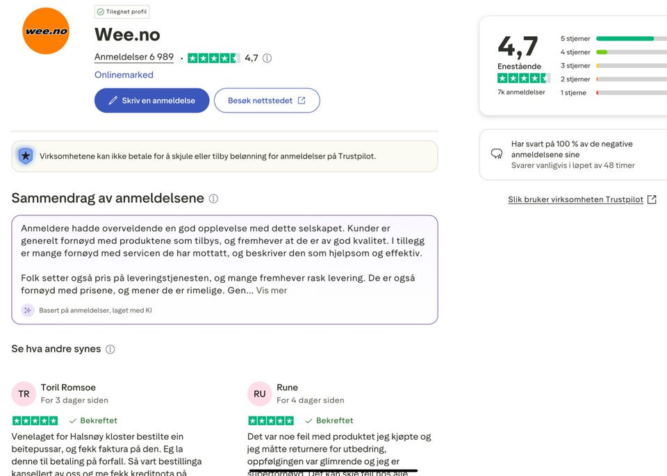The width and height of the screenshot is (667, 476).
Task: Expand summary with Vis mer
Action: pyautogui.click(x=272, y=290)
